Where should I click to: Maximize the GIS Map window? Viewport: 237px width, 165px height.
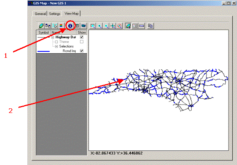coord(229,3)
